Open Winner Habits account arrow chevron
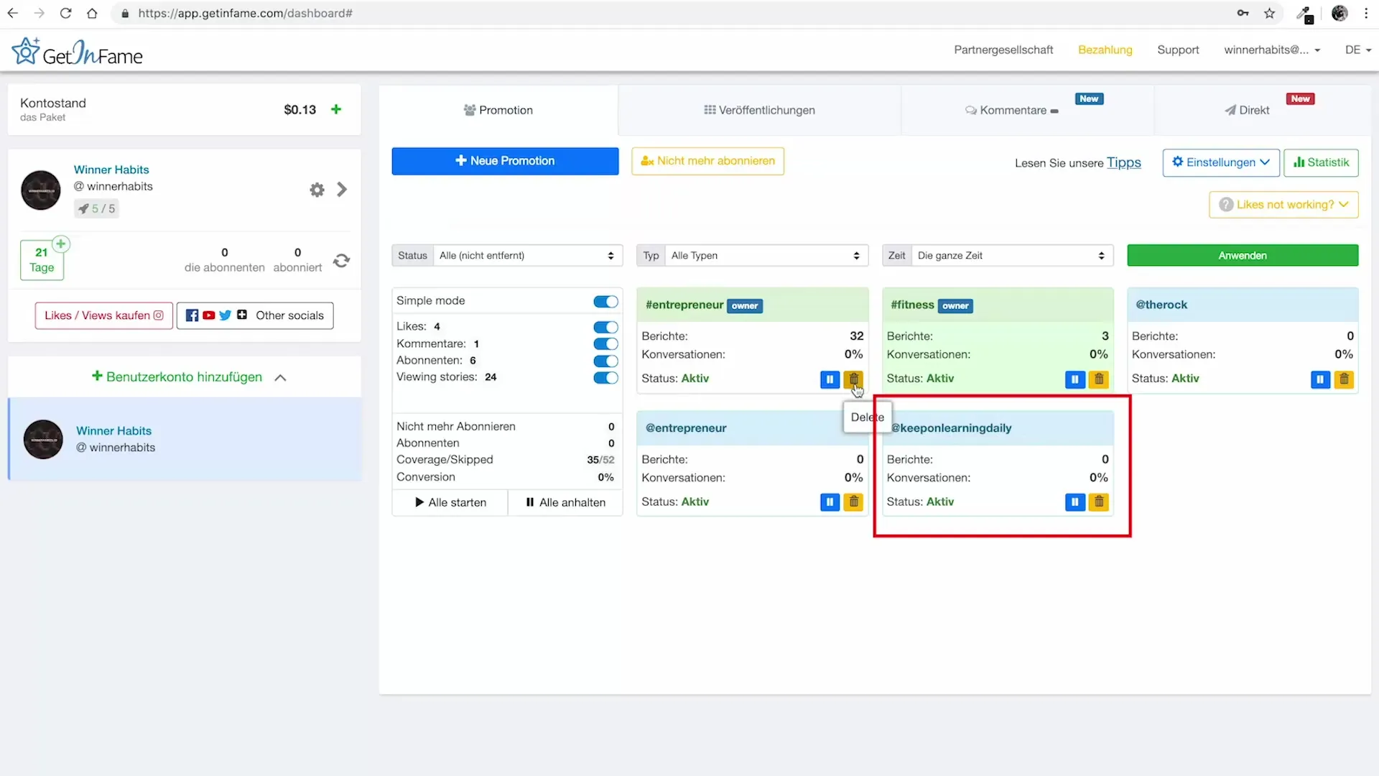Viewport: 1379px width, 776px height. pyautogui.click(x=342, y=190)
